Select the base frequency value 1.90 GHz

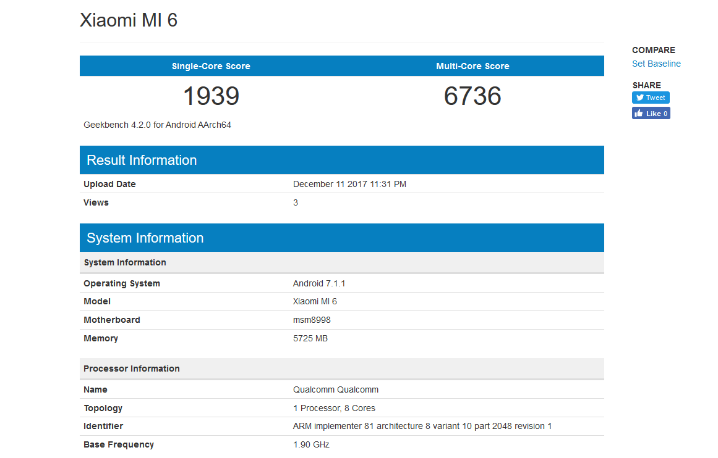[x=311, y=444]
